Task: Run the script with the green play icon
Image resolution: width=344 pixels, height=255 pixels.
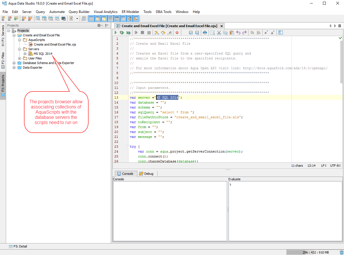Action: click(x=116, y=33)
